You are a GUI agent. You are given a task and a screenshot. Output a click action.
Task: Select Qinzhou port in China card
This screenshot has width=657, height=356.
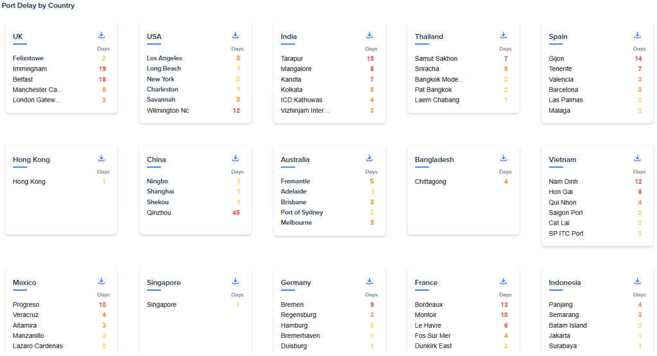coord(159,213)
